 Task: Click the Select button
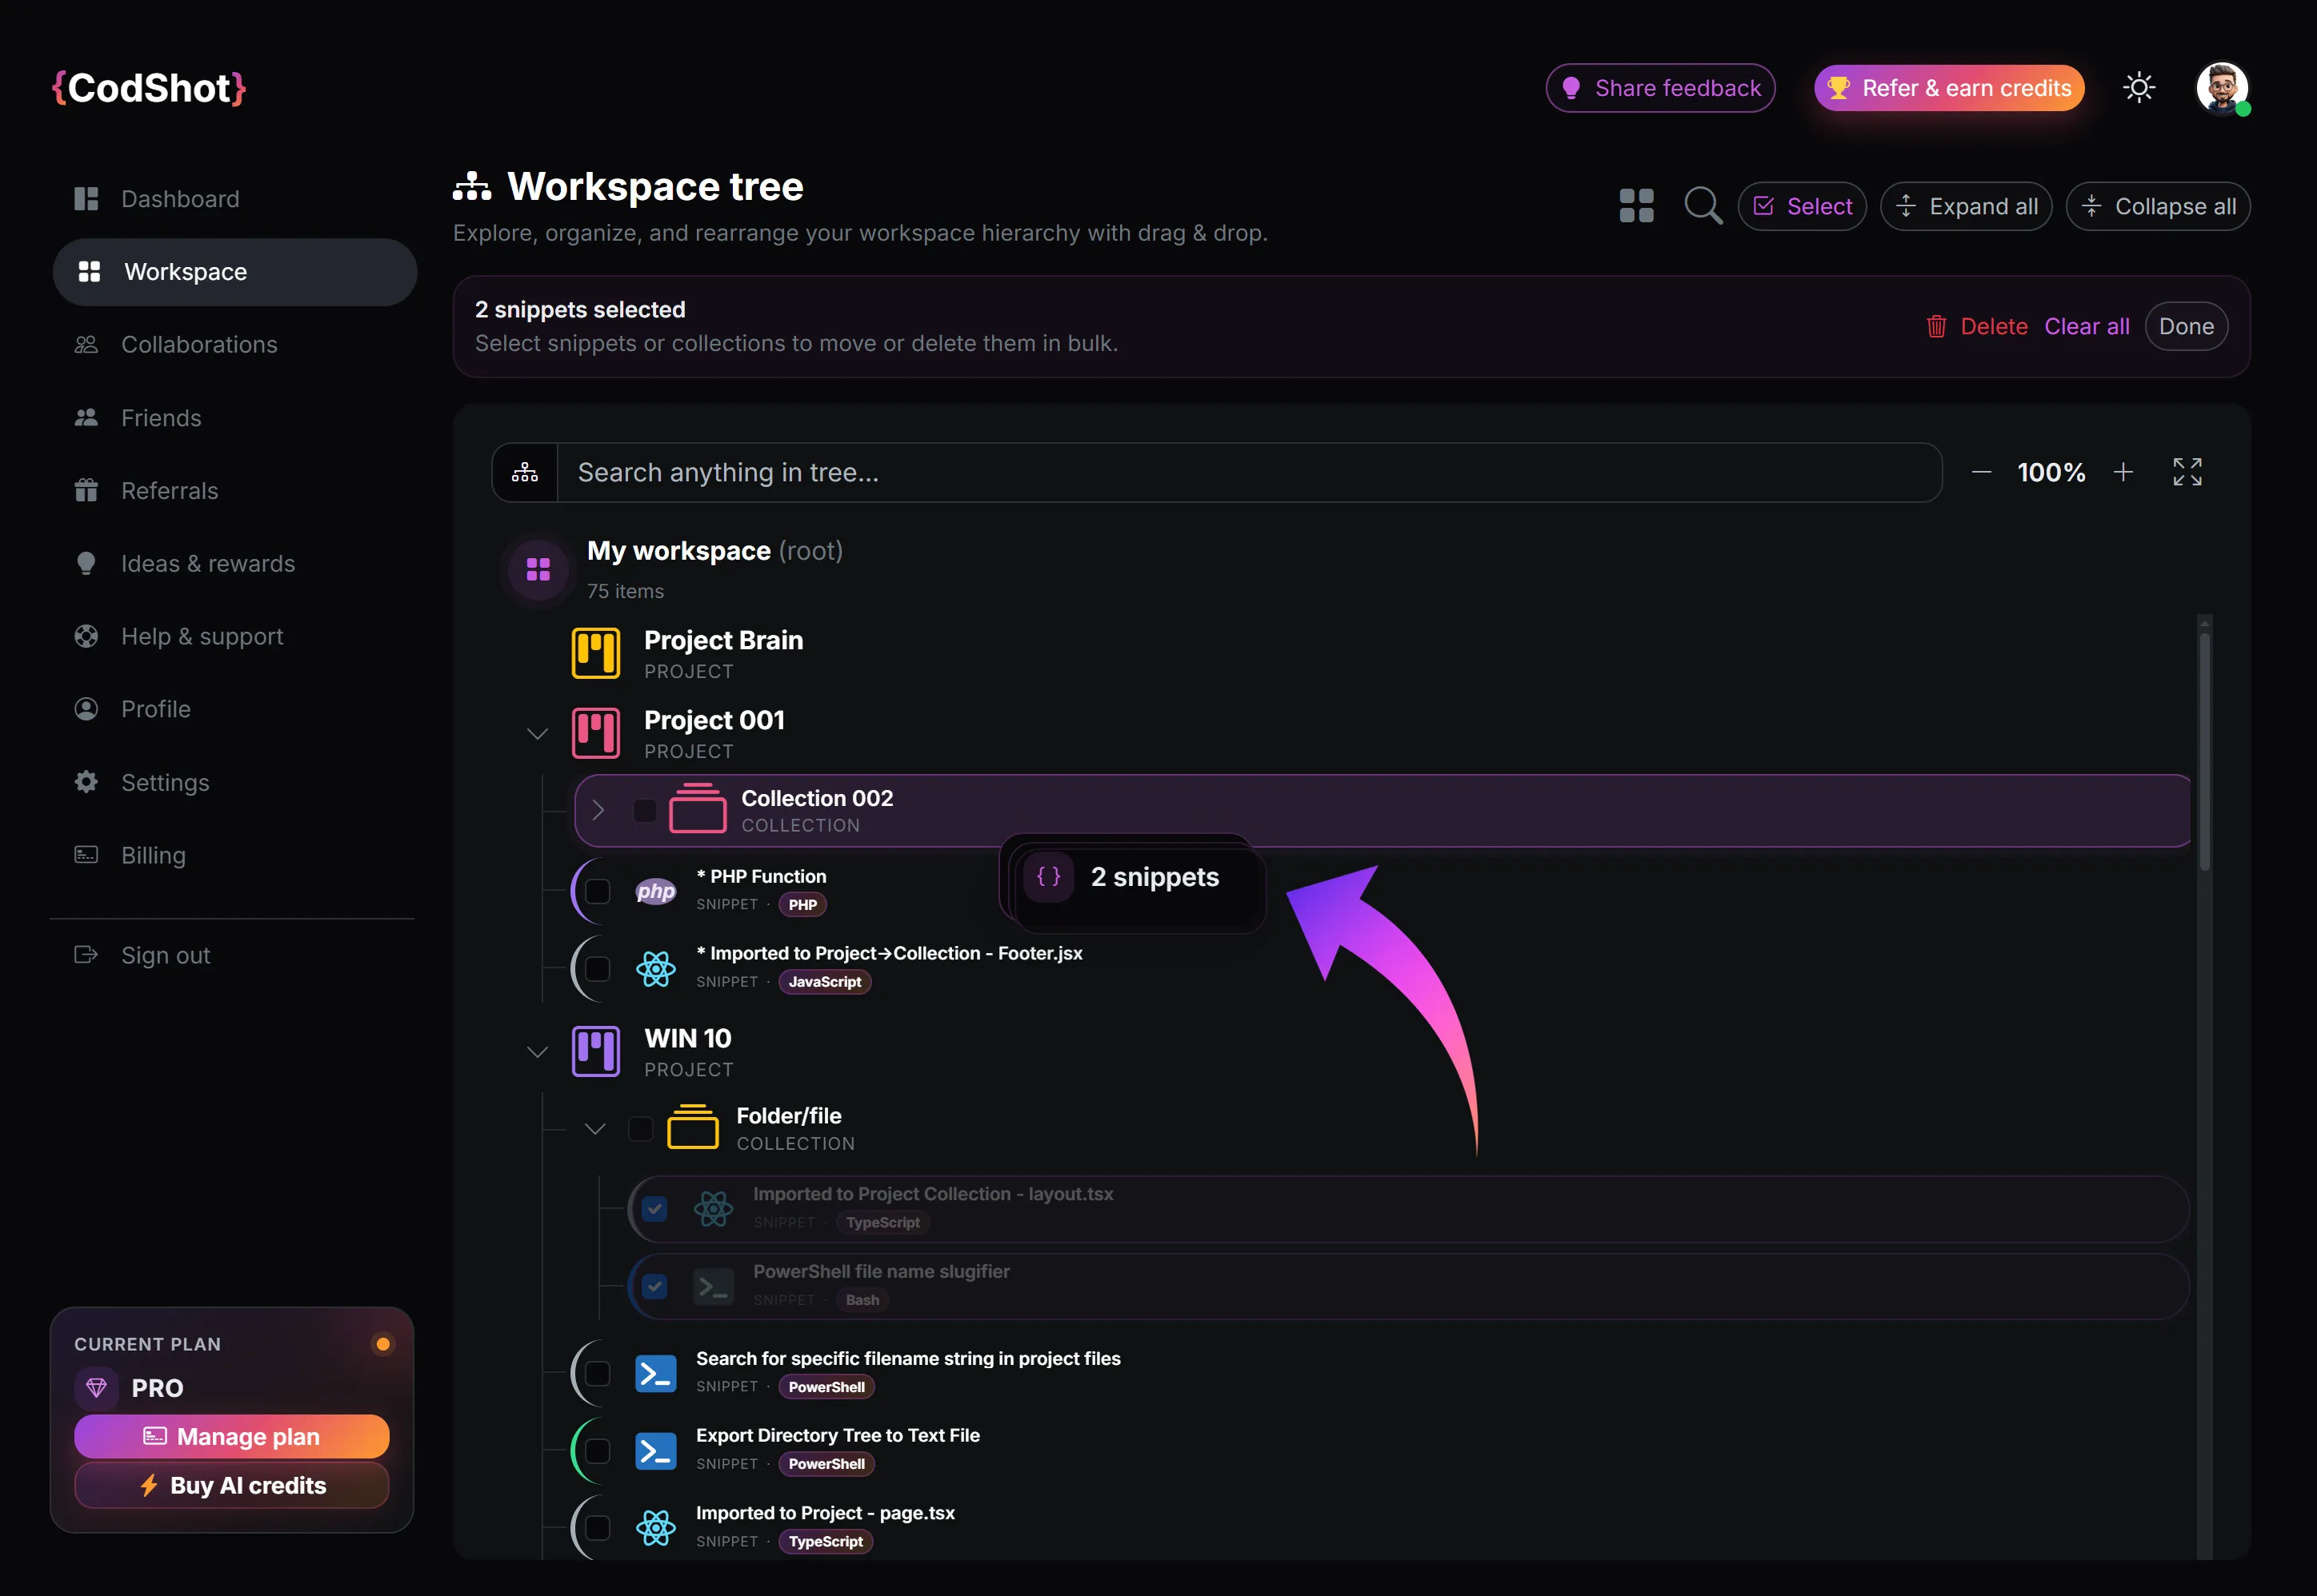[x=1802, y=206]
